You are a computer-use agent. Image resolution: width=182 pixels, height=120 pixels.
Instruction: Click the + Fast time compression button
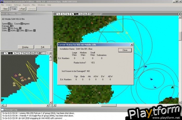[22, 9]
